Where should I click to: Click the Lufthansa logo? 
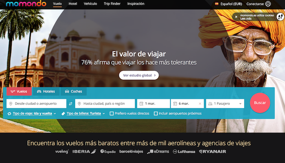[x=184, y=152]
